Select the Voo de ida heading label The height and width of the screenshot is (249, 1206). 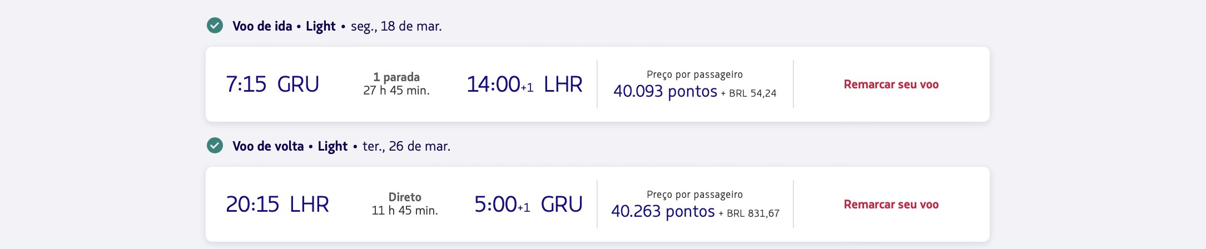pos(262,26)
